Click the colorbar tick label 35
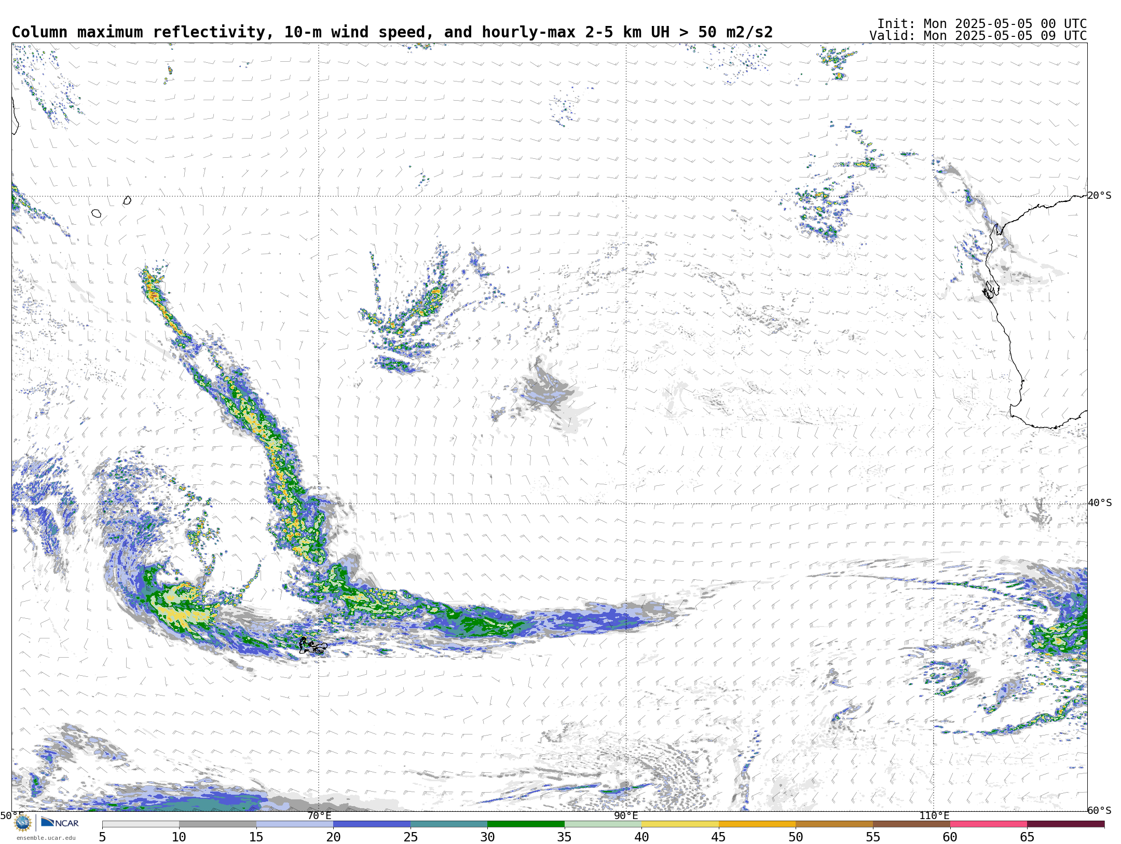The image size is (1121, 844). coord(565,837)
